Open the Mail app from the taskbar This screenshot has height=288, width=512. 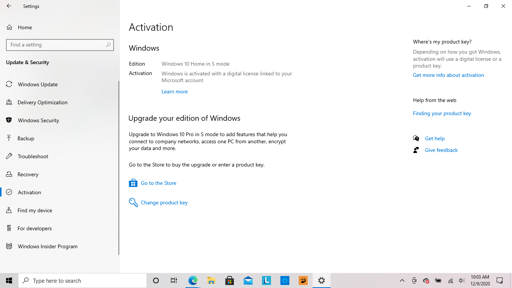tap(248, 280)
